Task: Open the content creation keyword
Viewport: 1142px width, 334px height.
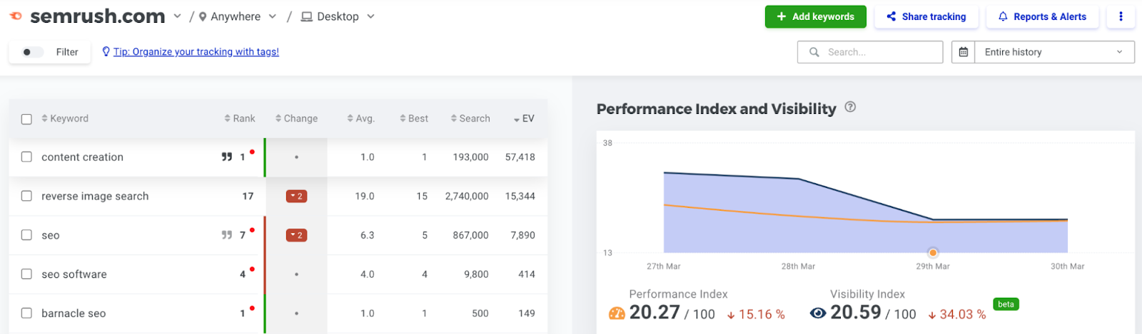Action: coord(82,157)
